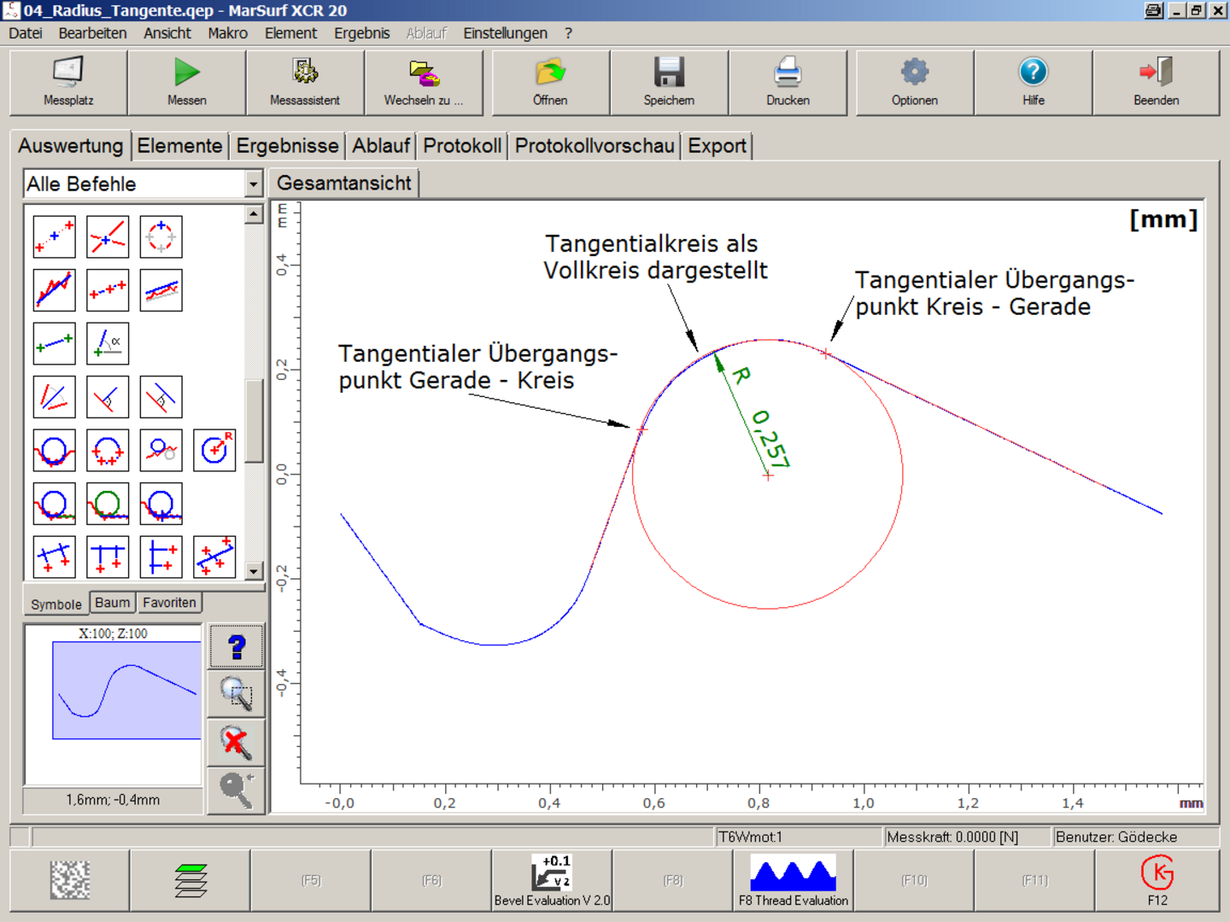
Task: Select the parallel shifted fit line icon
Action: pos(161,290)
